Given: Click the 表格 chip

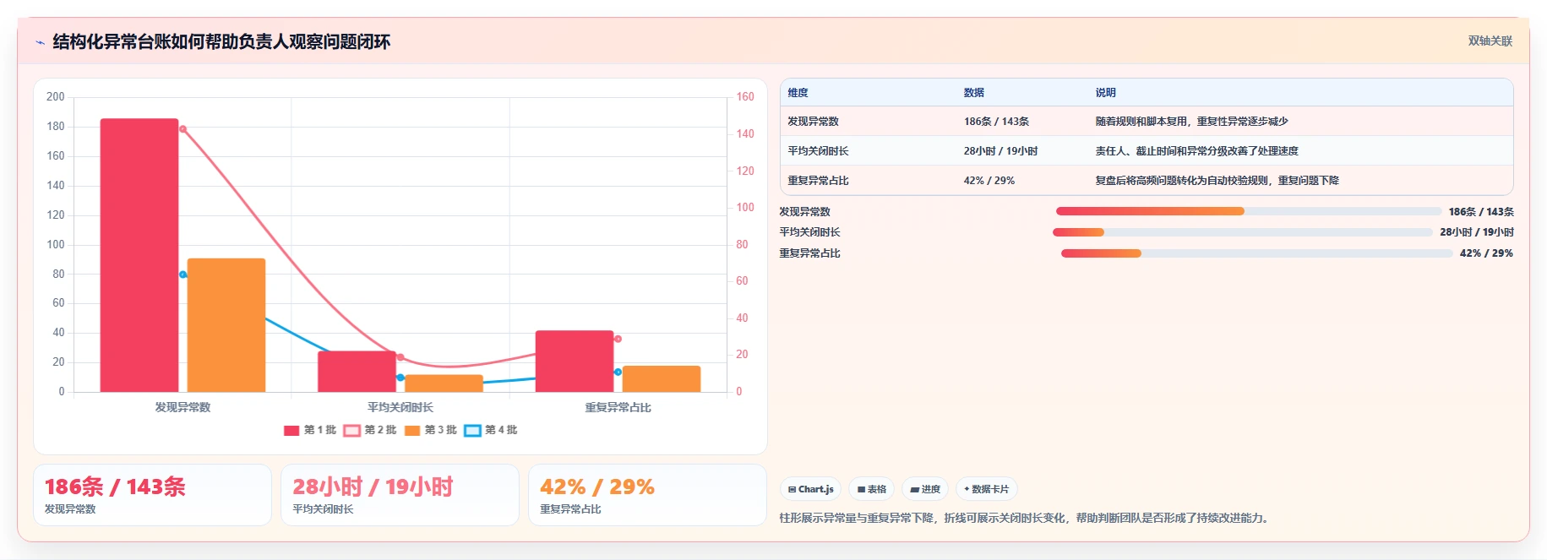Looking at the screenshot, I should coord(871,489).
